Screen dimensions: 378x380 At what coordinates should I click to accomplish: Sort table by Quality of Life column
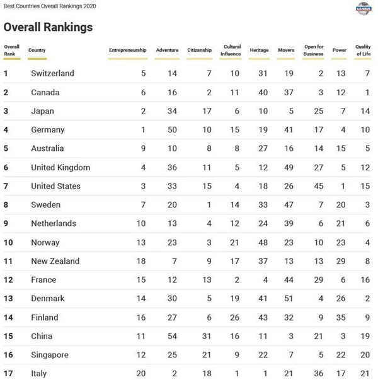363,50
